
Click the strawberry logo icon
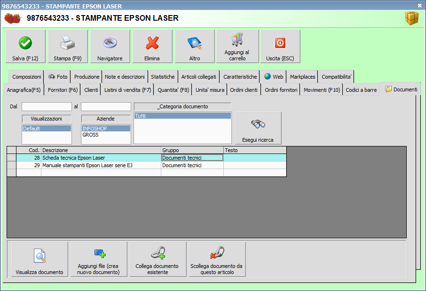click(13, 18)
